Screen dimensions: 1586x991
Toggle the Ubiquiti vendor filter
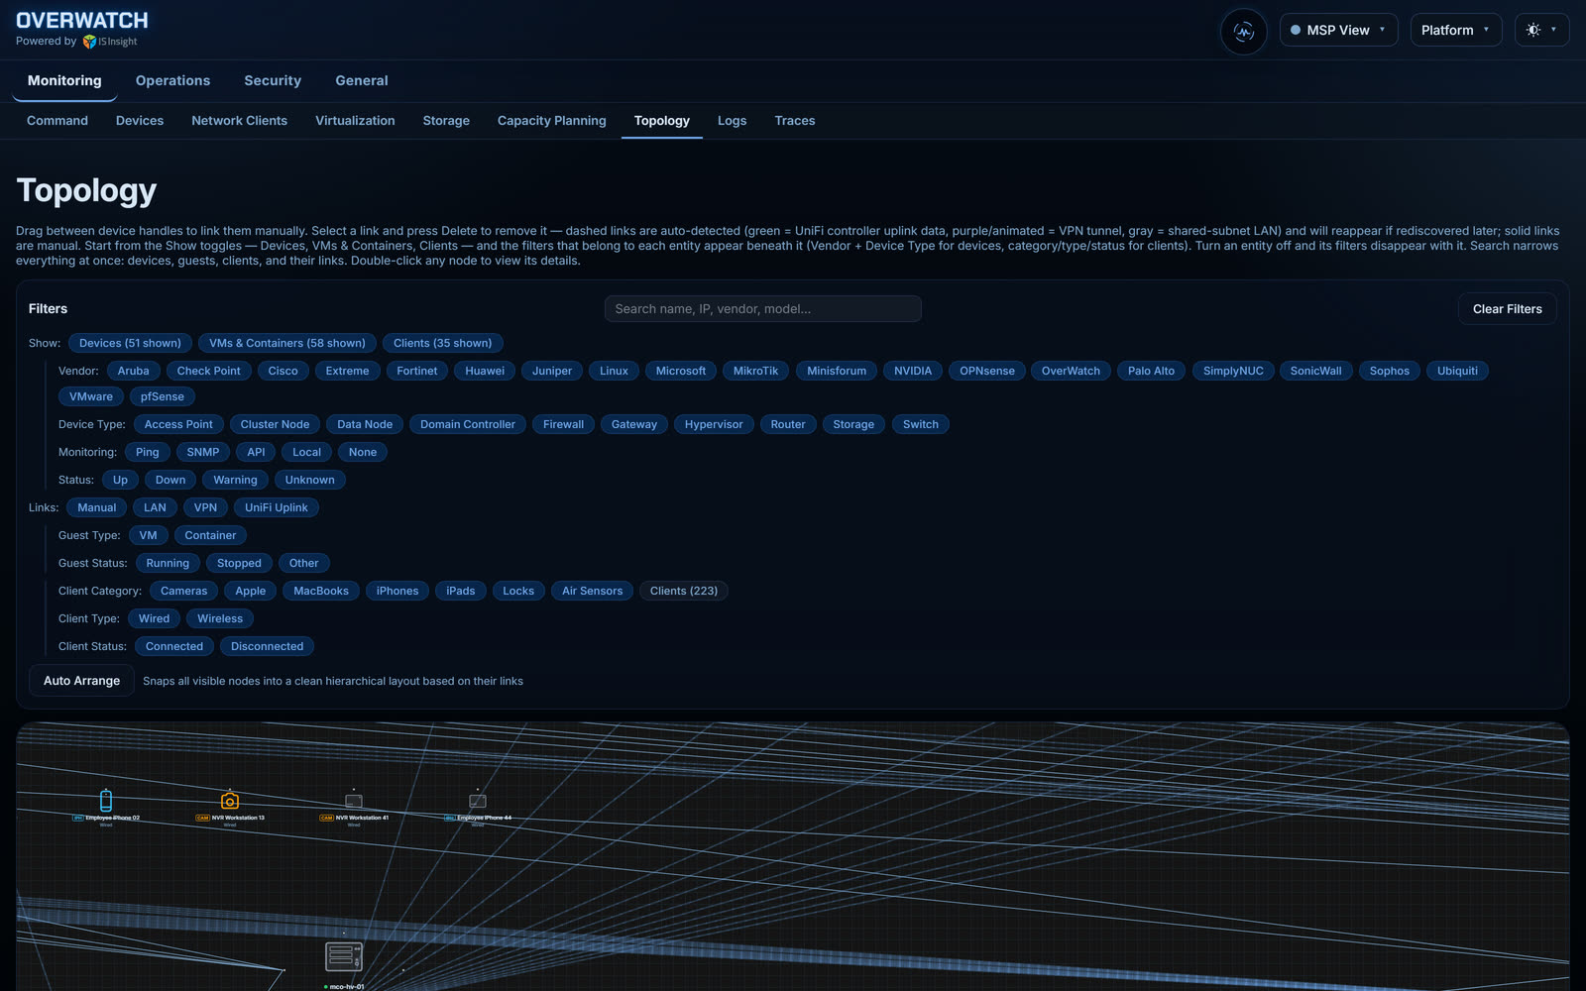pos(1457,371)
